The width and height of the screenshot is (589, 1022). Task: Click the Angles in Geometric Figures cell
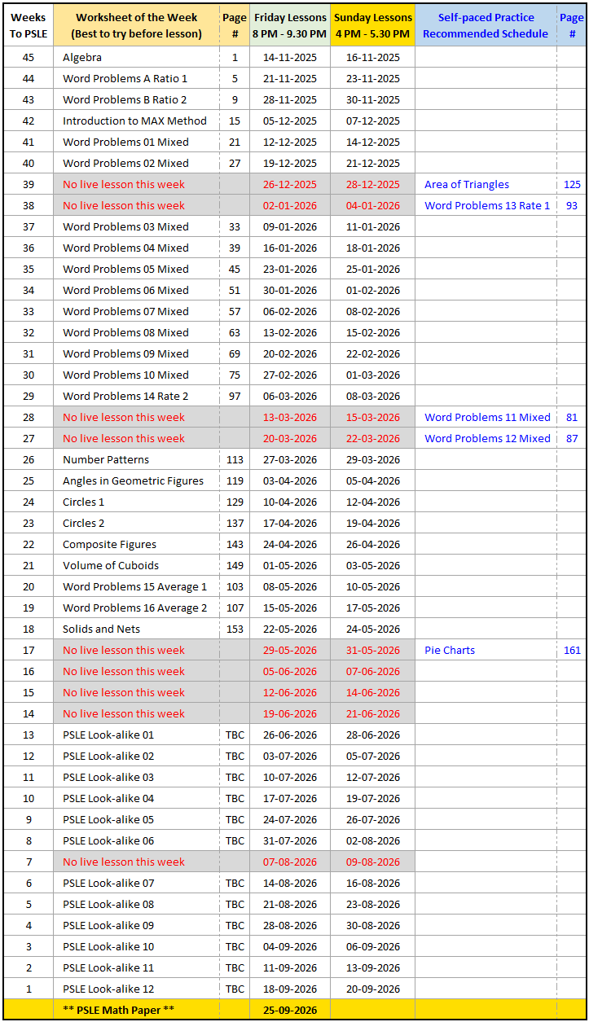click(133, 481)
